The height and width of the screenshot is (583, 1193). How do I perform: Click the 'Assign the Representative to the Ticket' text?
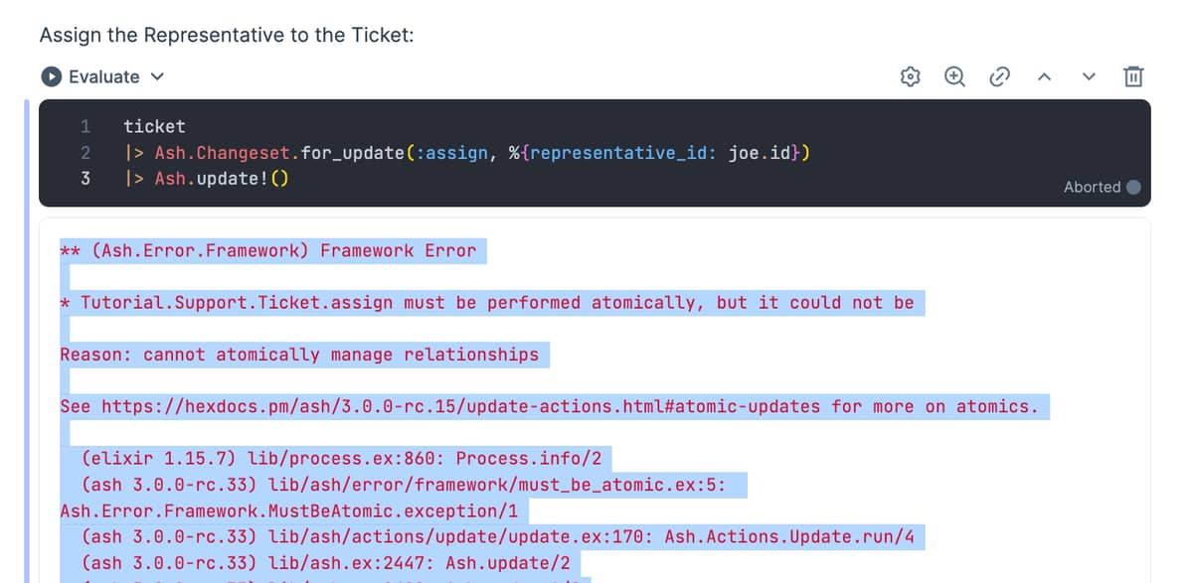pyautogui.click(x=227, y=35)
